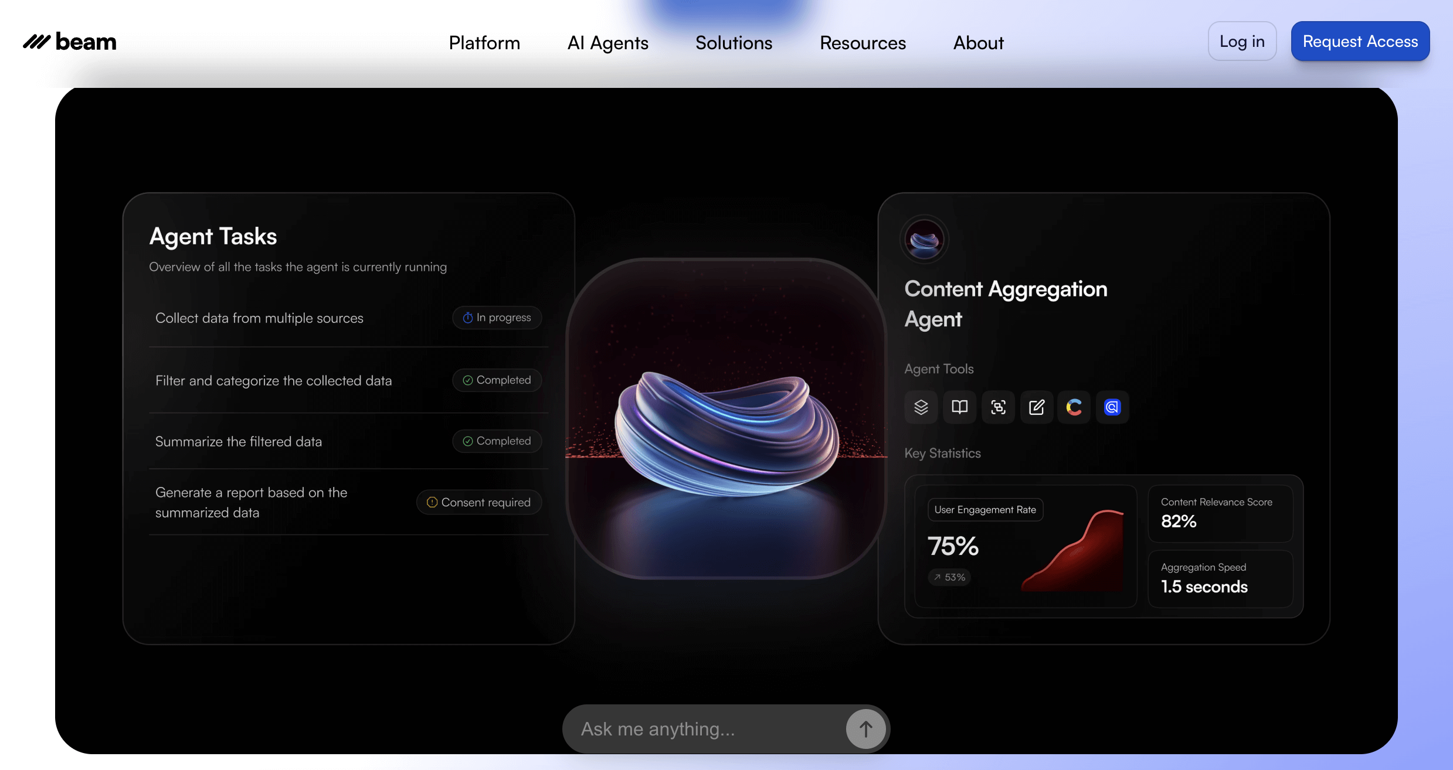Open the Platform menu

coord(484,43)
